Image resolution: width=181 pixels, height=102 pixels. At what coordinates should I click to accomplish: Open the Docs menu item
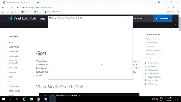point(42,19)
